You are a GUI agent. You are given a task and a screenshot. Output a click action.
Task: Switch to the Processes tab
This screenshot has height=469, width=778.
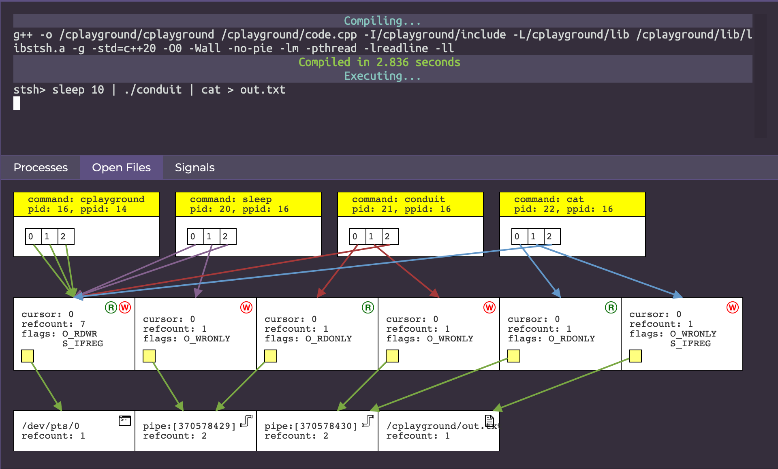coord(41,167)
